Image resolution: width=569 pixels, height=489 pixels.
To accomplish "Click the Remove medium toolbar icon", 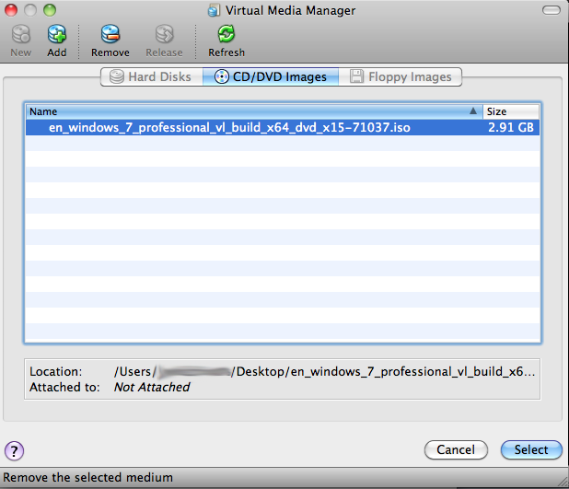I will point(110,34).
